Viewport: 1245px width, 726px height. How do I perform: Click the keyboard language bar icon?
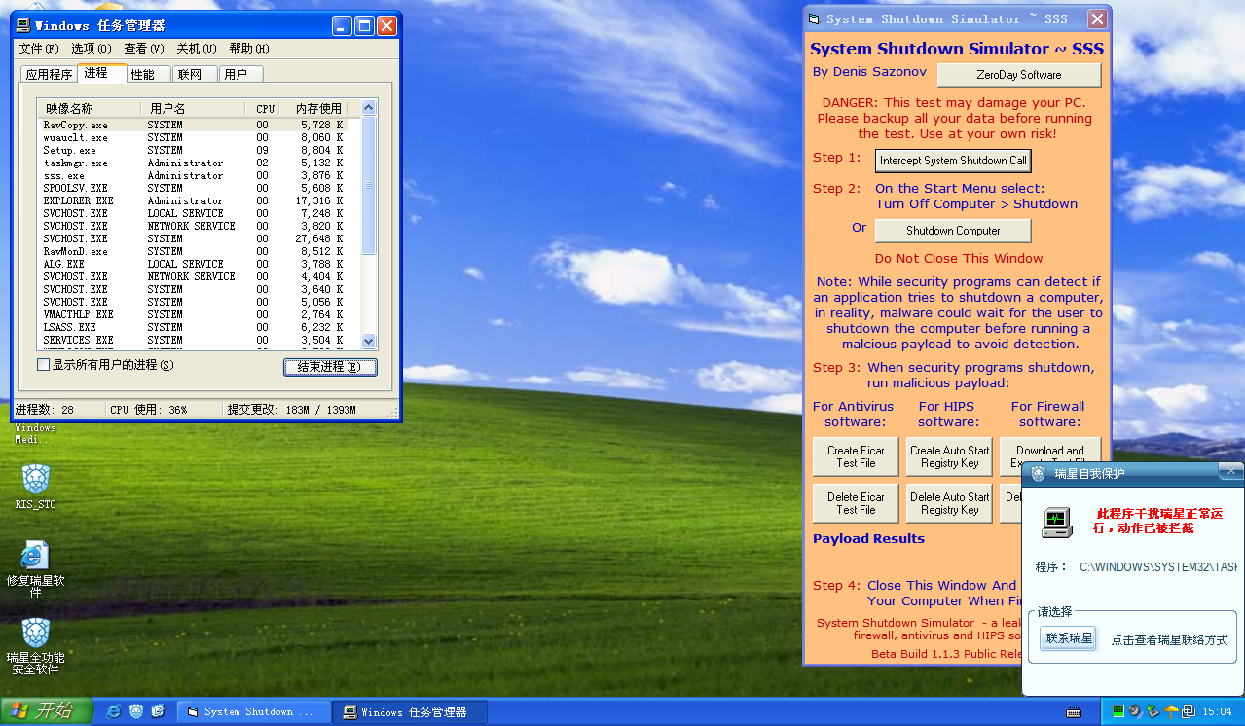pos(1075,711)
